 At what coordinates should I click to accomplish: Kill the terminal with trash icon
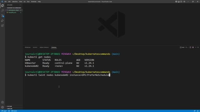coord(193,47)
